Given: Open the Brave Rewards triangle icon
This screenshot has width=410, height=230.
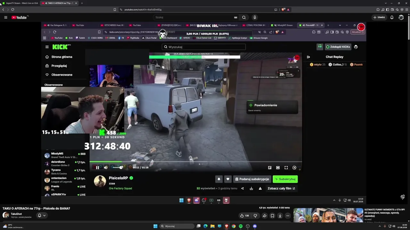Looking at the screenshot, I should (288, 10).
